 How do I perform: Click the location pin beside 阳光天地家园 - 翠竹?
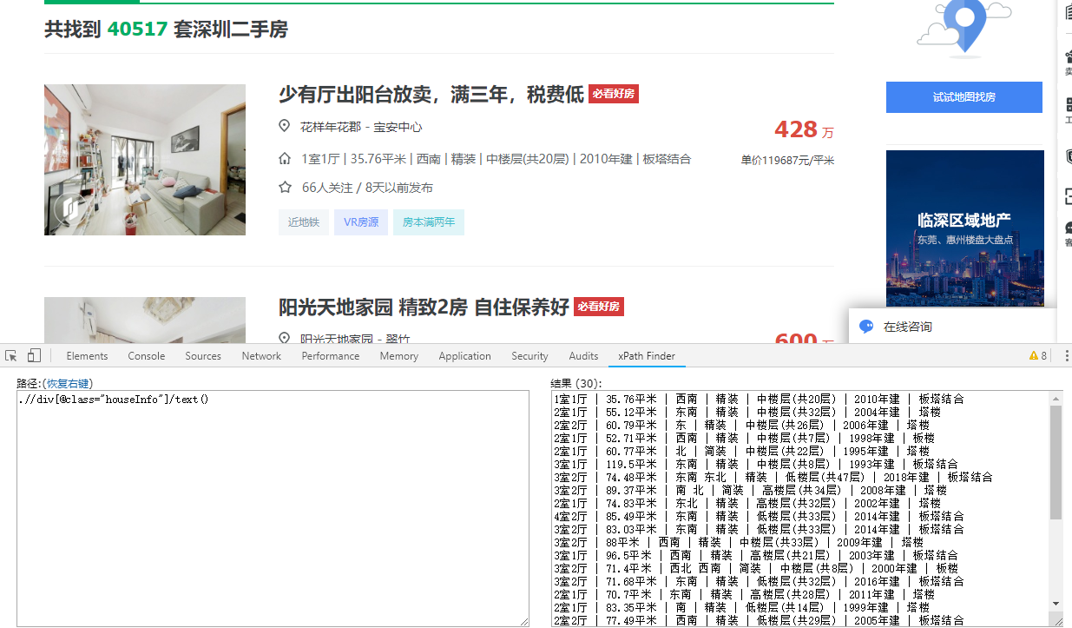tap(284, 338)
